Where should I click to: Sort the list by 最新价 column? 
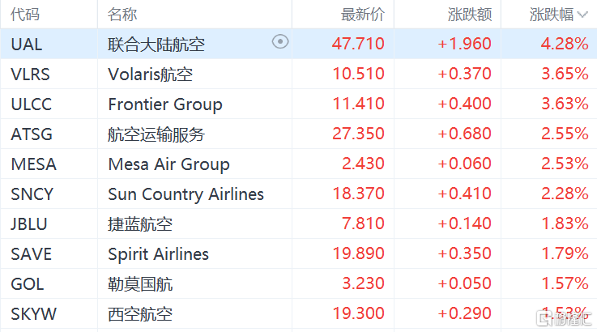363,15
